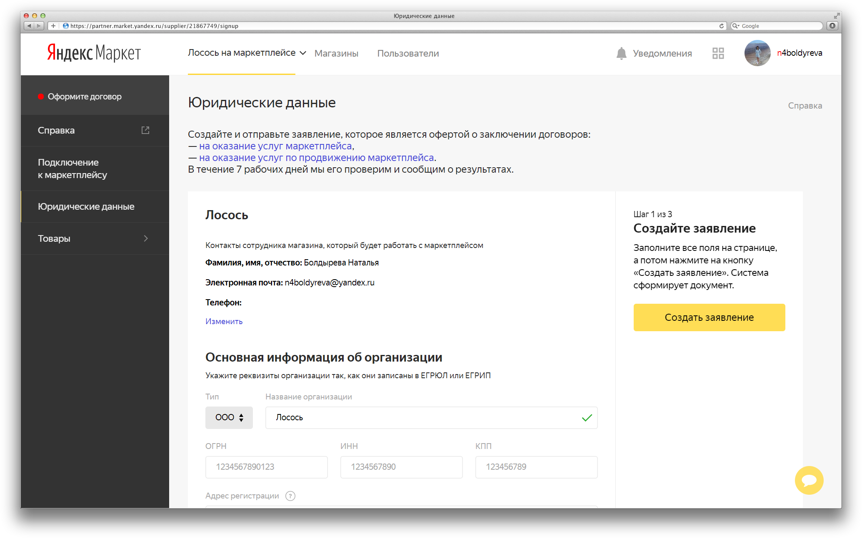This screenshot has height=538, width=862.
Task: Switch to the Магазины tab
Action: (336, 53)
